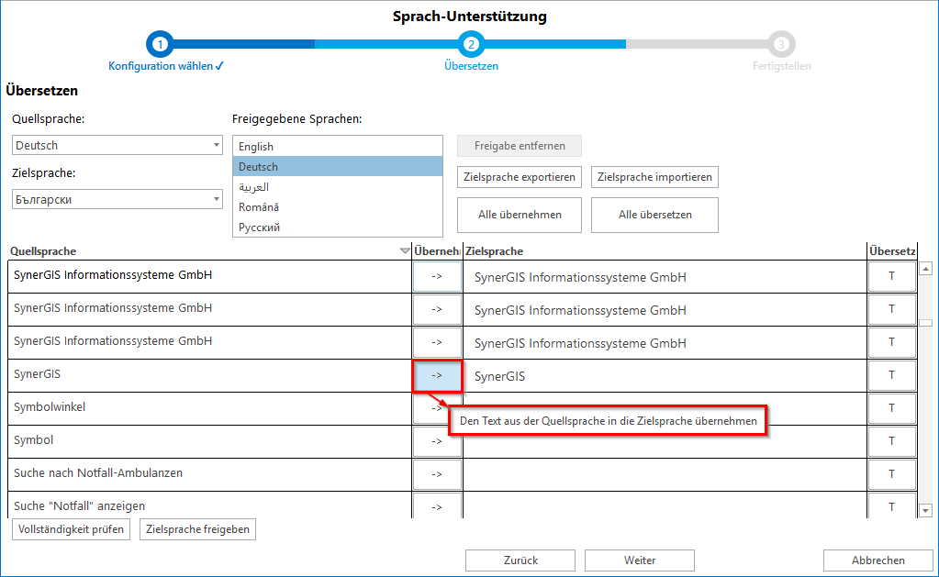Screen dimensions: 939x577
Task: Click the arrow button in SynerGIS row
Action: pyautogui.click(x=437, y=375)
